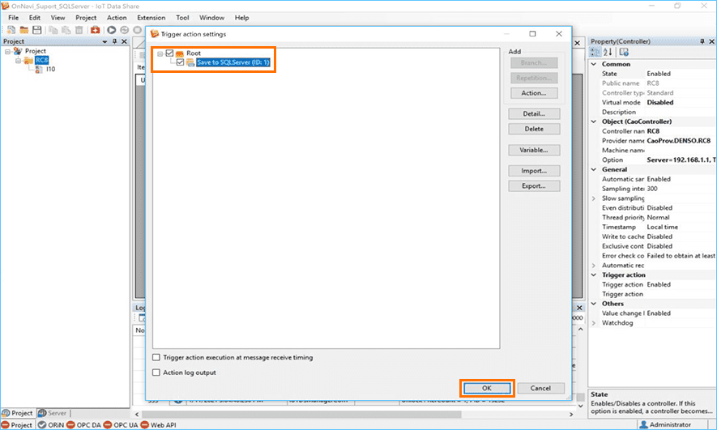The image size is (717, 430).
Task: Click the Administrator user icon
Action: pos(643,425)
